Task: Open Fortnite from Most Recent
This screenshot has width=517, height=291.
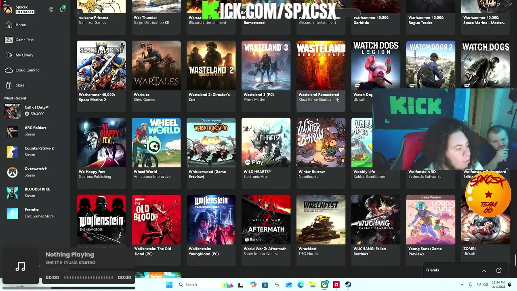Action: click(34, 213)
